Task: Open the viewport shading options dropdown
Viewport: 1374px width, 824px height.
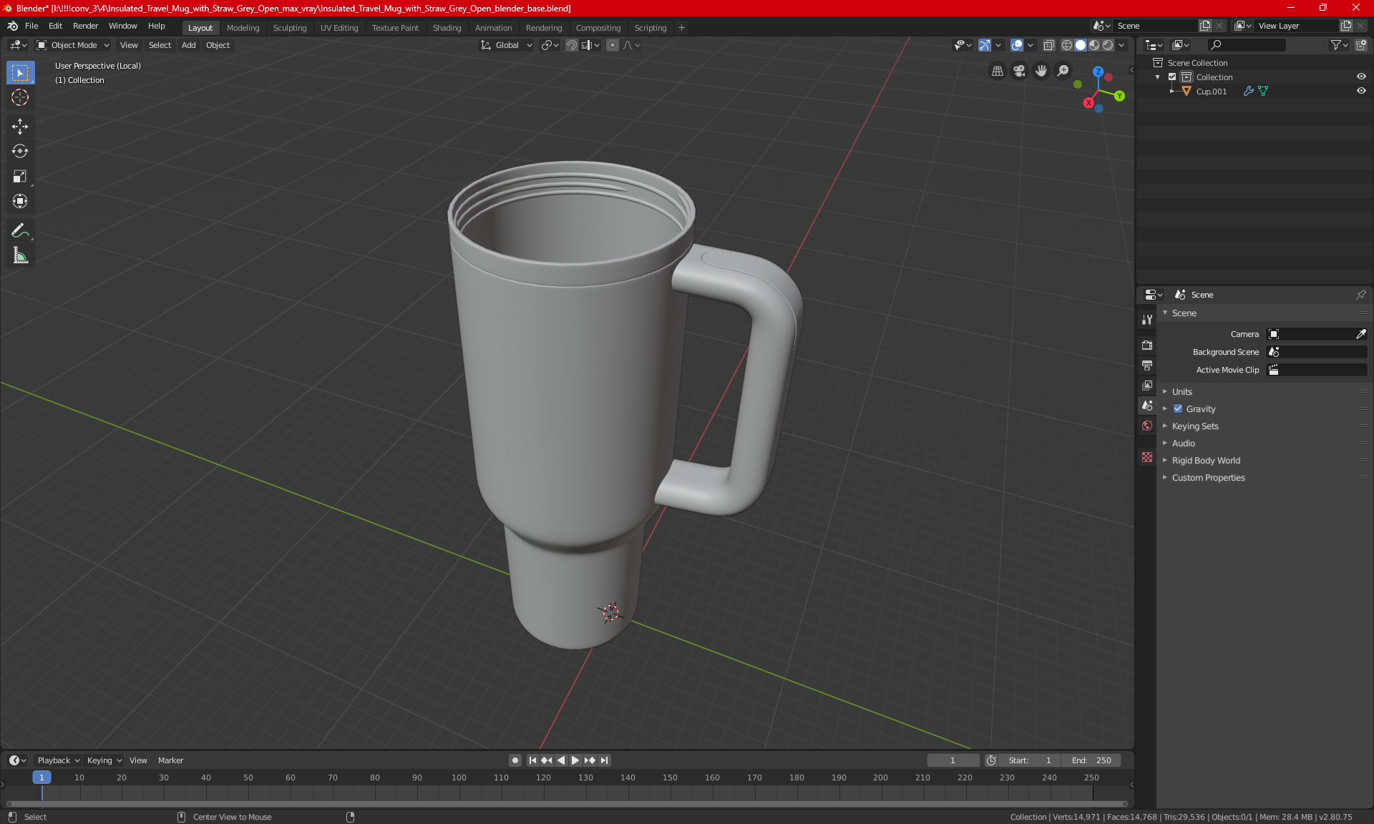Action: tap(1121, 45)
